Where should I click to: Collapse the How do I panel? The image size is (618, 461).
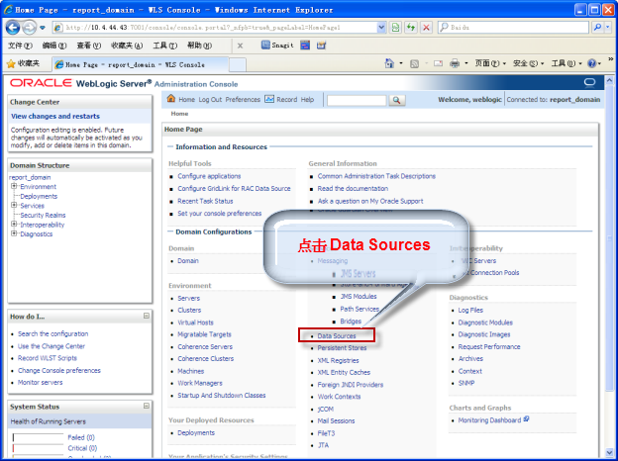tap(147, 316)
